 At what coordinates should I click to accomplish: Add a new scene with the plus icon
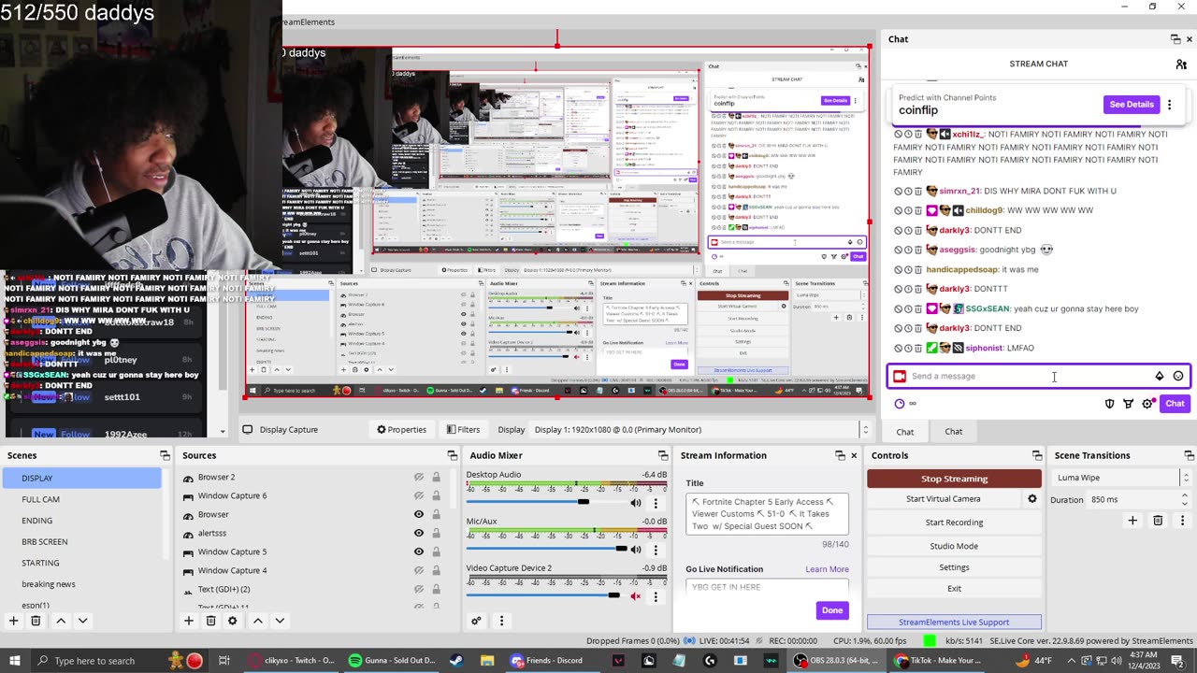click(x=13, y=621)
